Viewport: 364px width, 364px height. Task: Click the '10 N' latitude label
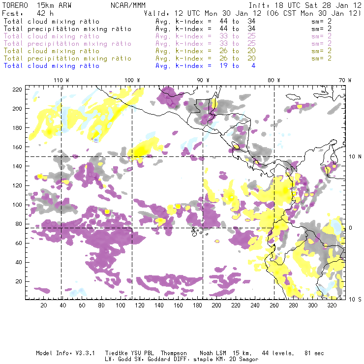coord(355,157)
